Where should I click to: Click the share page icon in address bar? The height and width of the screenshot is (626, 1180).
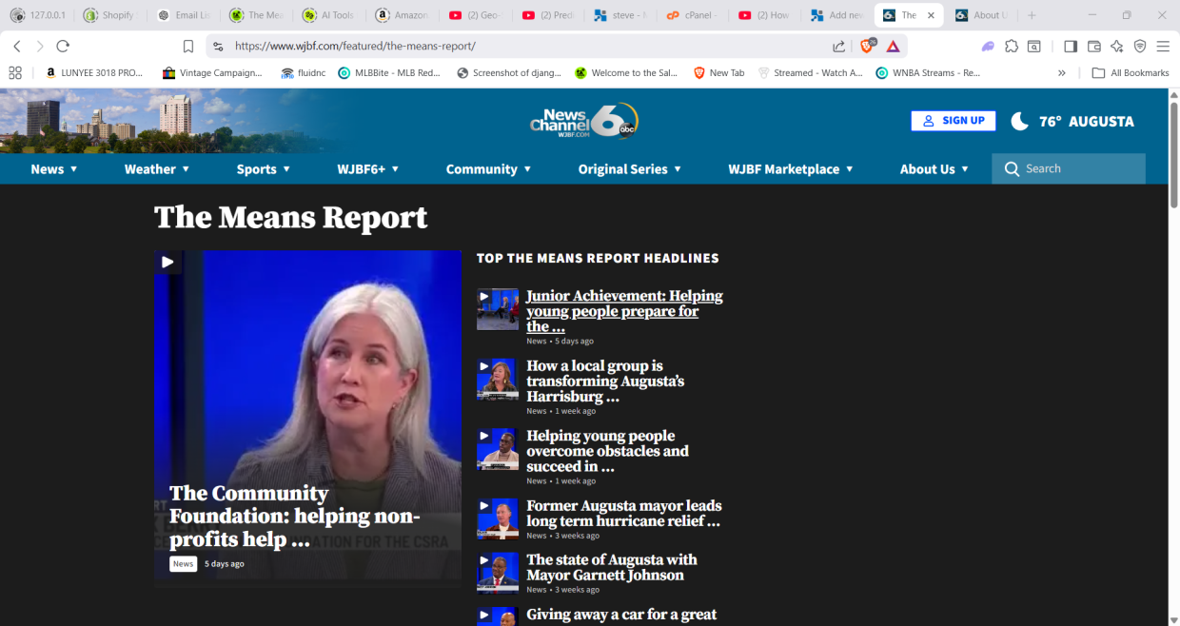(x=838, y=46)
